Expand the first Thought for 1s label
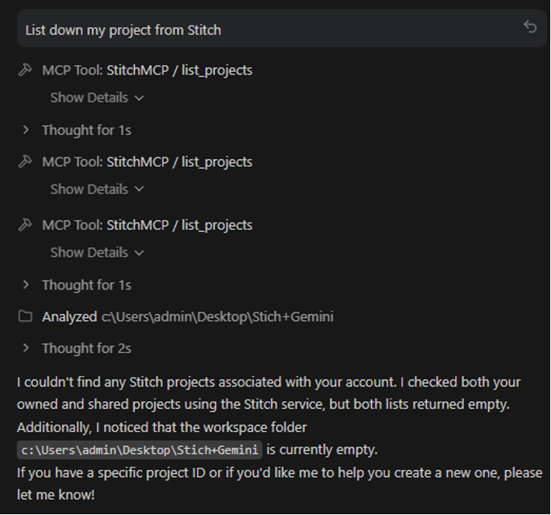This screenshot has height=515, width=551. coord(86,130)
